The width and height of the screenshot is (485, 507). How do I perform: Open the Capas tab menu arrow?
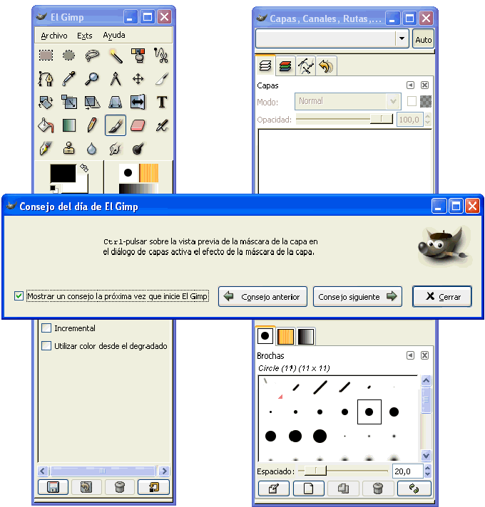[410, 85]
